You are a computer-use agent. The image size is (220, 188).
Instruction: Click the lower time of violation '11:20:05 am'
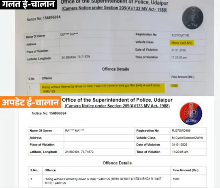[180, 152]
